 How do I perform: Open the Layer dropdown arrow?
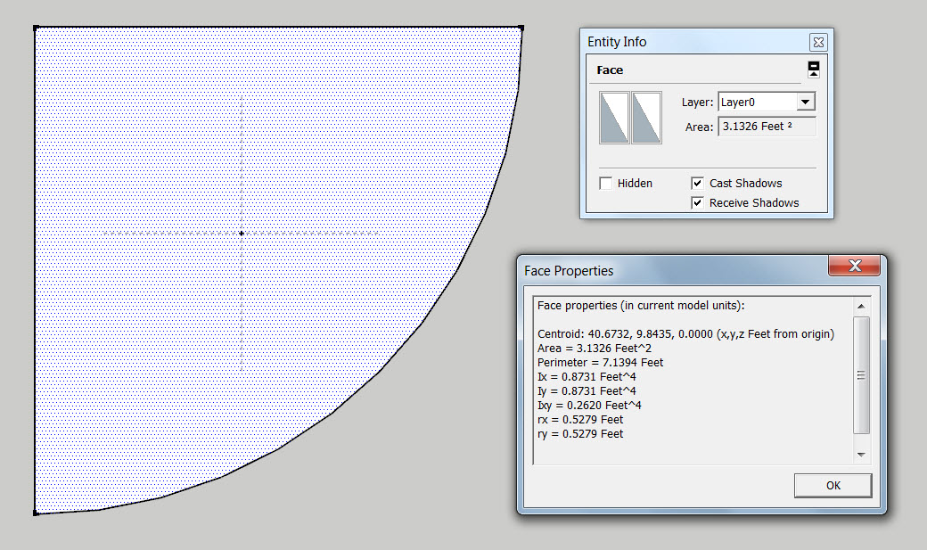click(x=805, y=103)
